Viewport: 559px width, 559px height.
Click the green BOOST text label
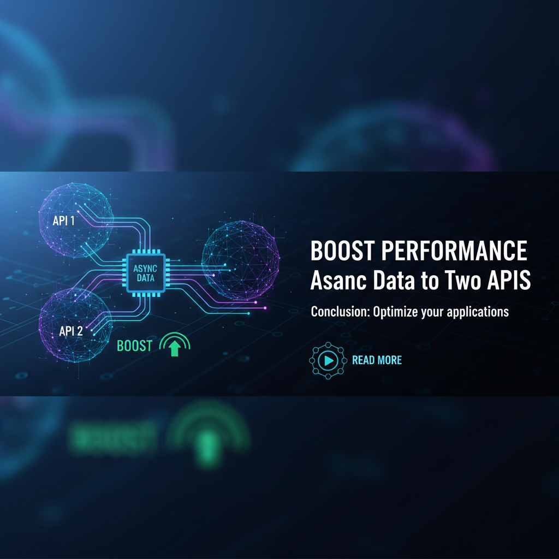click(135, 347)
